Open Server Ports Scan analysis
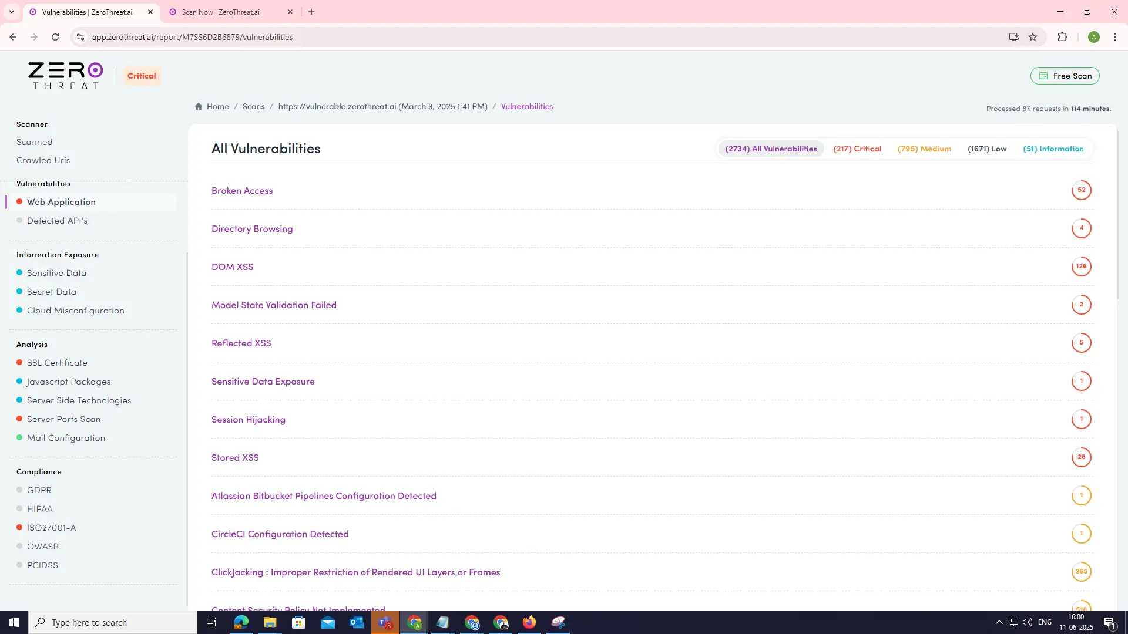This screenshot has width=1128, height=634. [x=63, y=419]
